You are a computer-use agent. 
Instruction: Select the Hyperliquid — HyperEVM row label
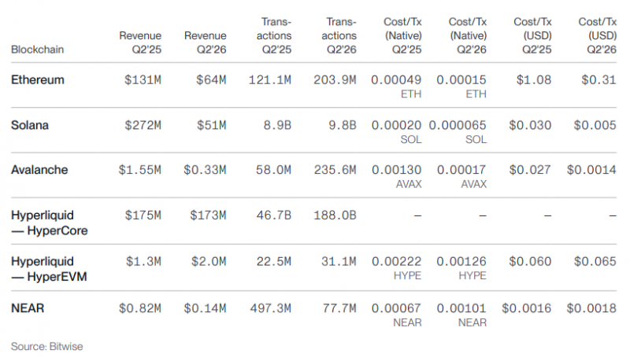[49, 269]
